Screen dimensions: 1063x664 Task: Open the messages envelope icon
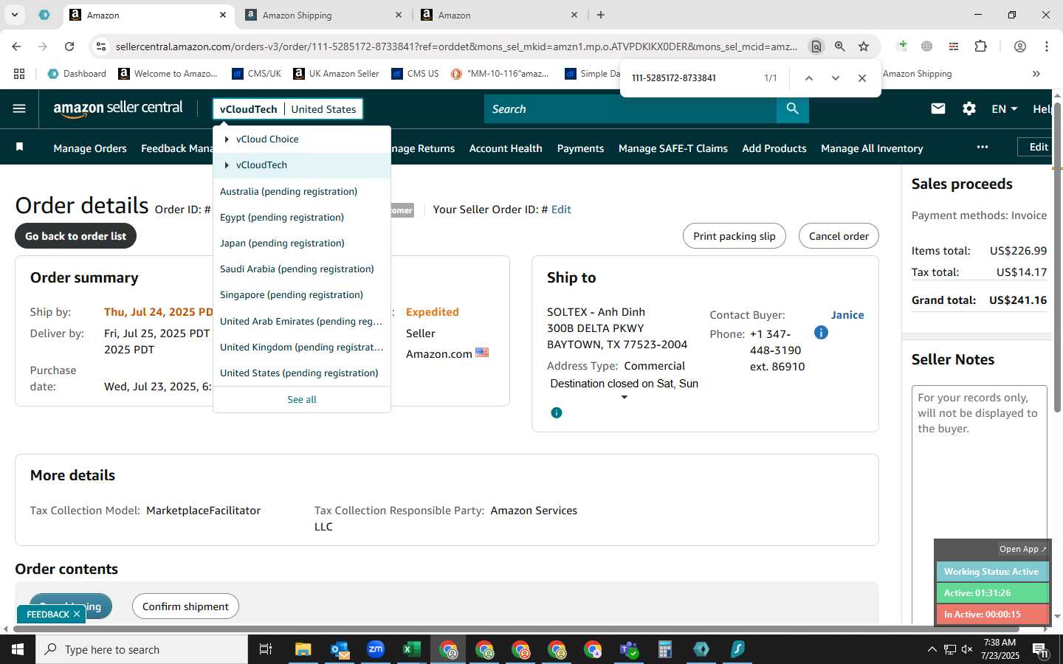[938, 108]
